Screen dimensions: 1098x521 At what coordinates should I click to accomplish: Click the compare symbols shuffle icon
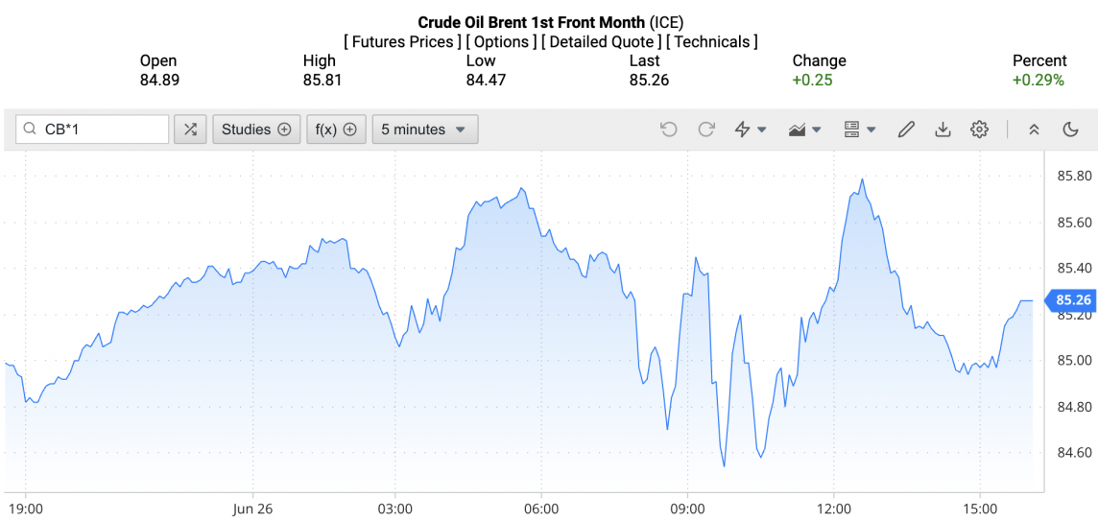tap(190, 130)
